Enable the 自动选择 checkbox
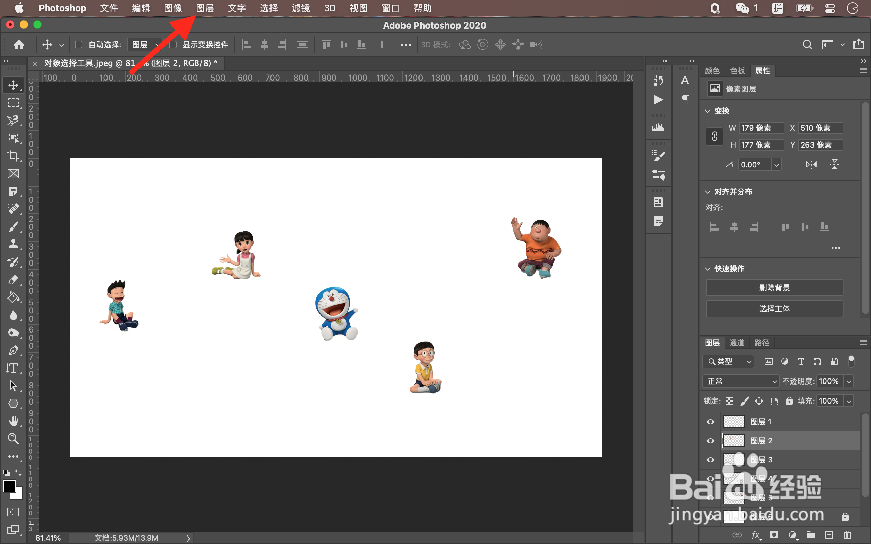The image size is (871, 544). pos(79,45)
